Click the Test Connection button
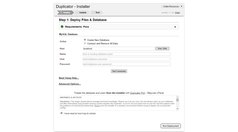The image size is (238, 132). pos(119,71)
